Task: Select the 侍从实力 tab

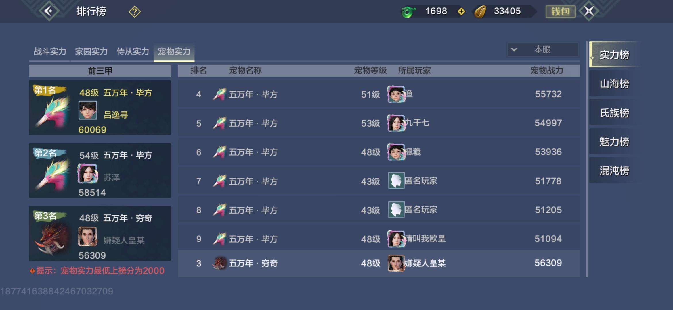Action: point(133,52)
